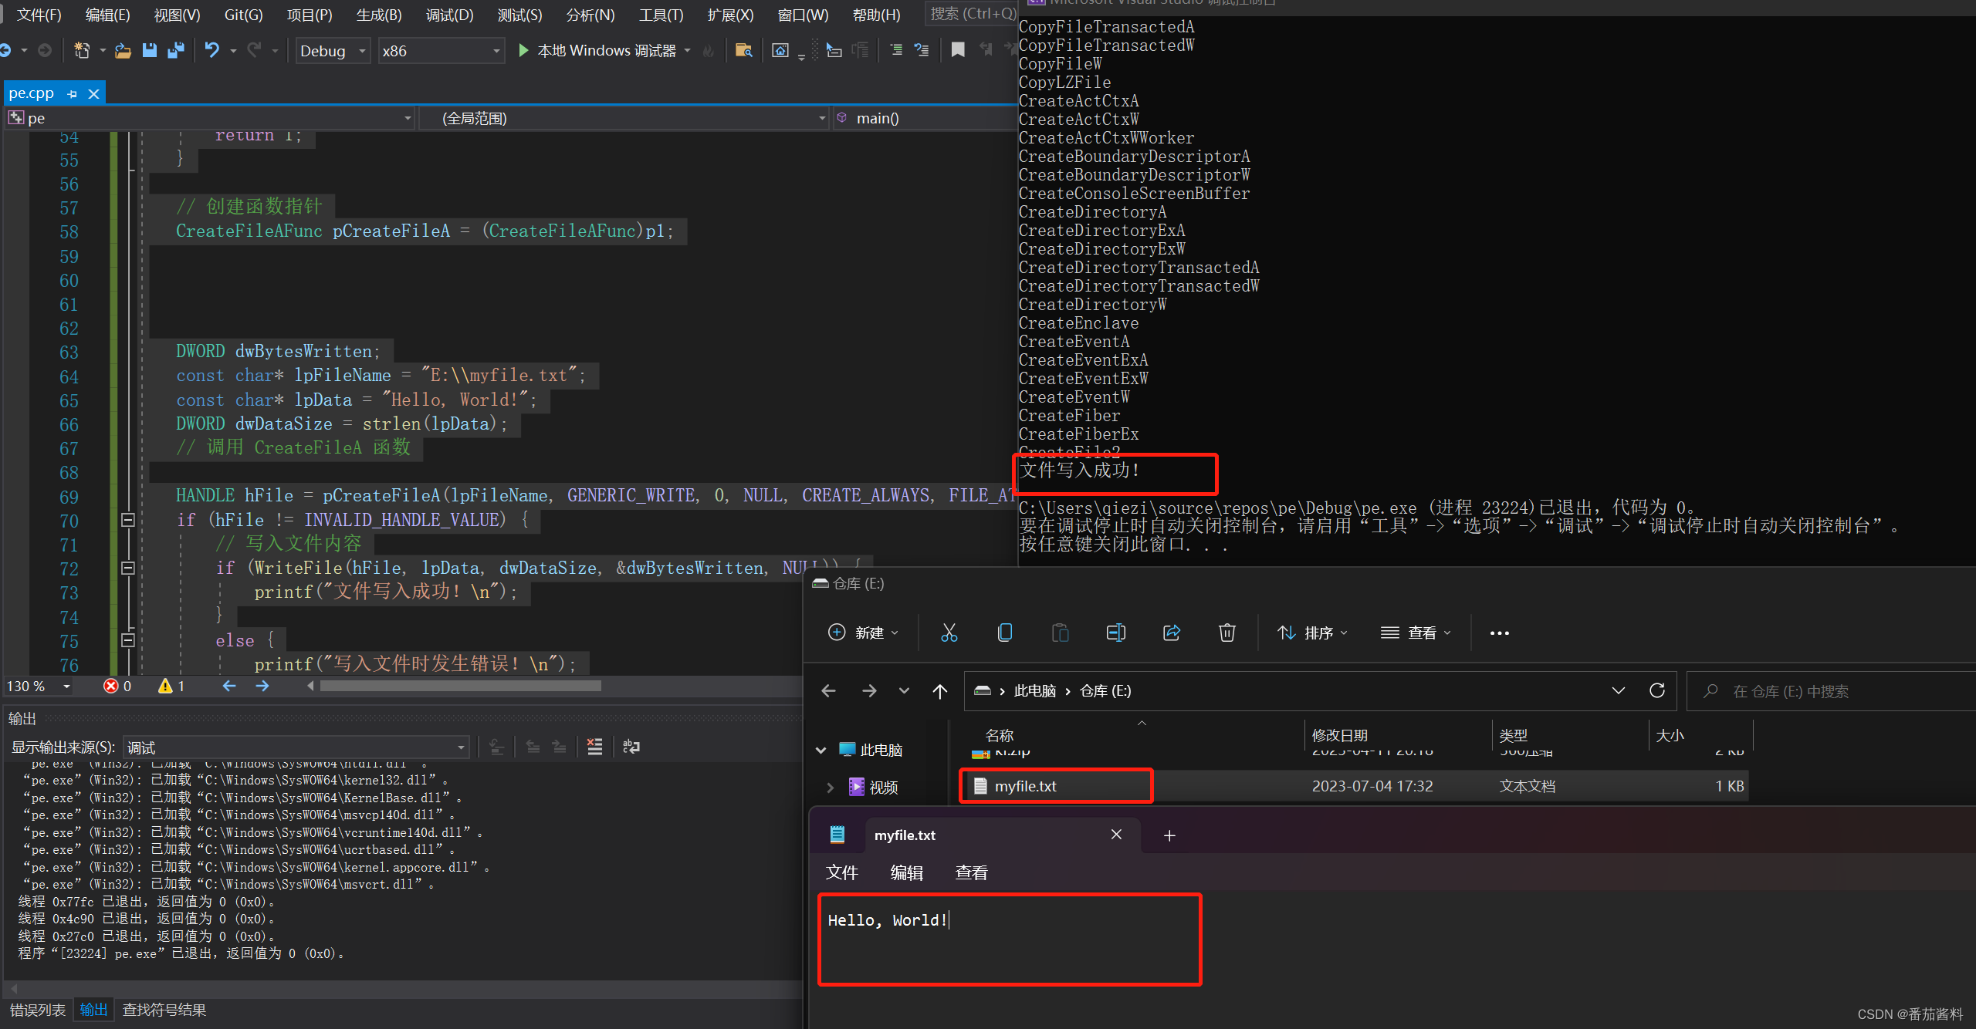Screen dimensions: 1976x1029
Task: Open the 查看 menu in Notepad
Action: (972, 873)
